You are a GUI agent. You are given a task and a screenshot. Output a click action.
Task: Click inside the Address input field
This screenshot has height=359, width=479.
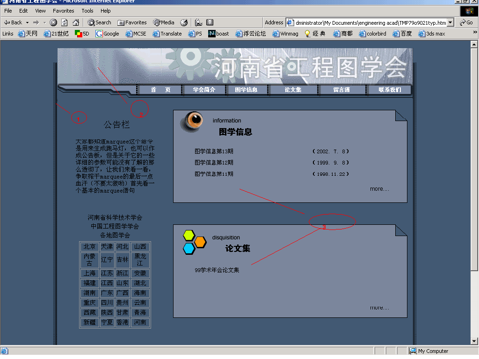click(370, 22)
